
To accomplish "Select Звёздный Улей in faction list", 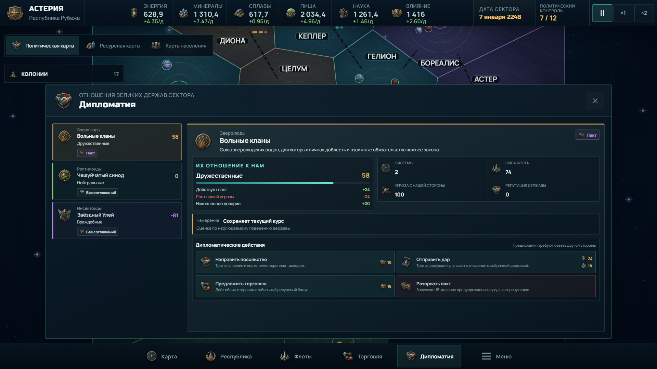I will tap(117, 220).
